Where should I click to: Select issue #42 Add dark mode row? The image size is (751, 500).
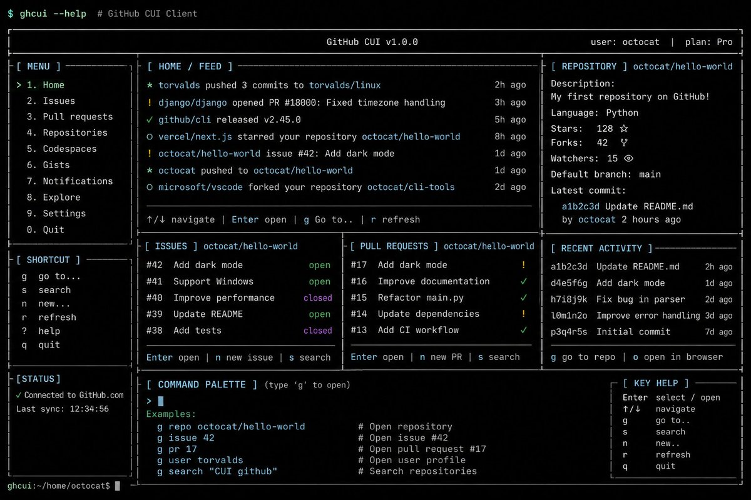239,265
